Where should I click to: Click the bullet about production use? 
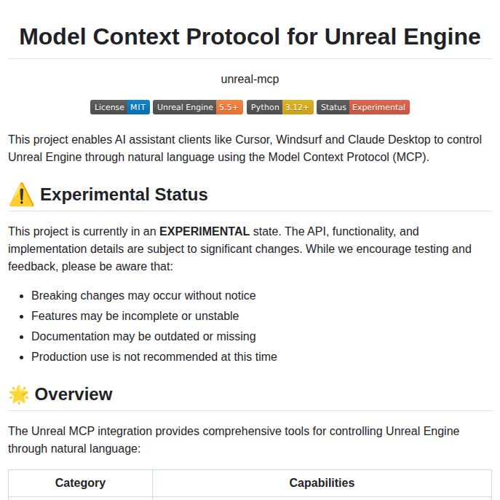[x=154, y=357]
